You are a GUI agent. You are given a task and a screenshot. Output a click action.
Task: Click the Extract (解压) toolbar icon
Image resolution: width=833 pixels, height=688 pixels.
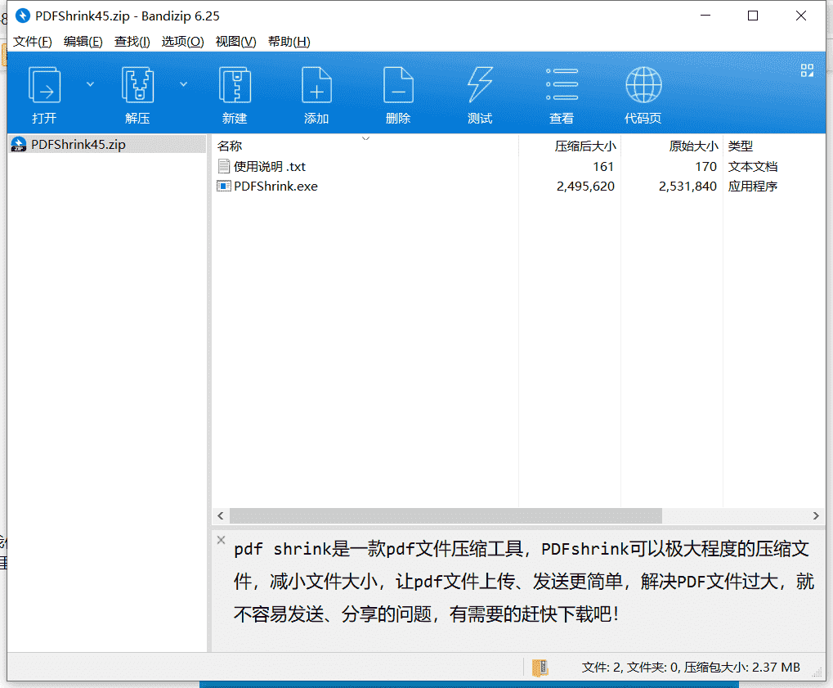137,85
